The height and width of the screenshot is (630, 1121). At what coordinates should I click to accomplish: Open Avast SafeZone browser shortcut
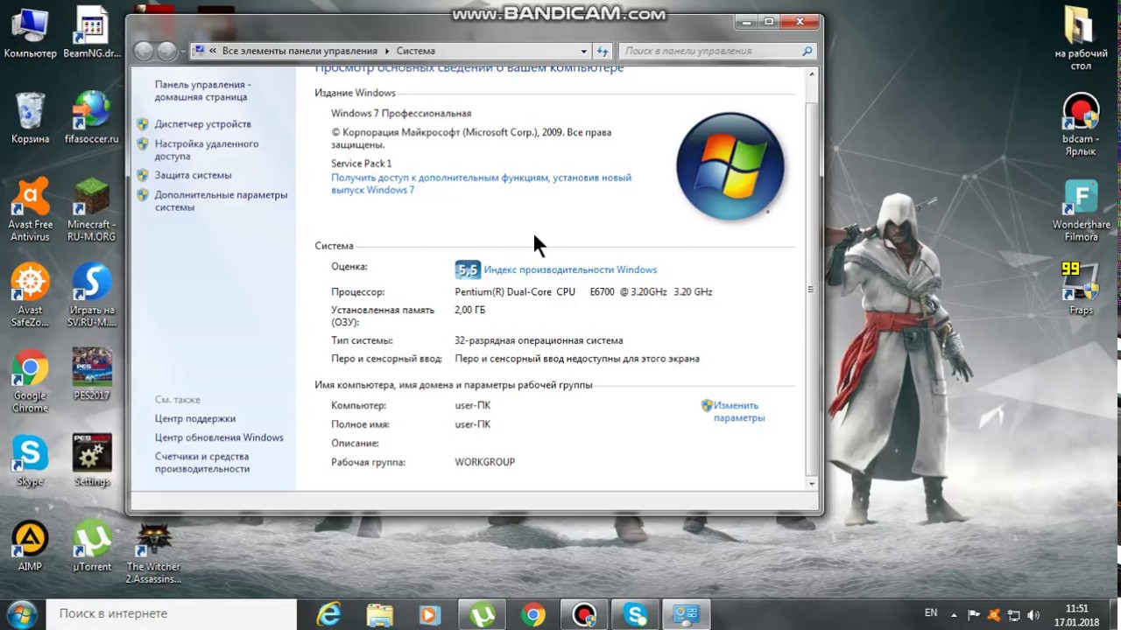[30, 296]
